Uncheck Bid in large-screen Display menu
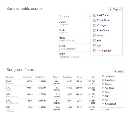This screenshot has width=129, height=115. [103, 96]
